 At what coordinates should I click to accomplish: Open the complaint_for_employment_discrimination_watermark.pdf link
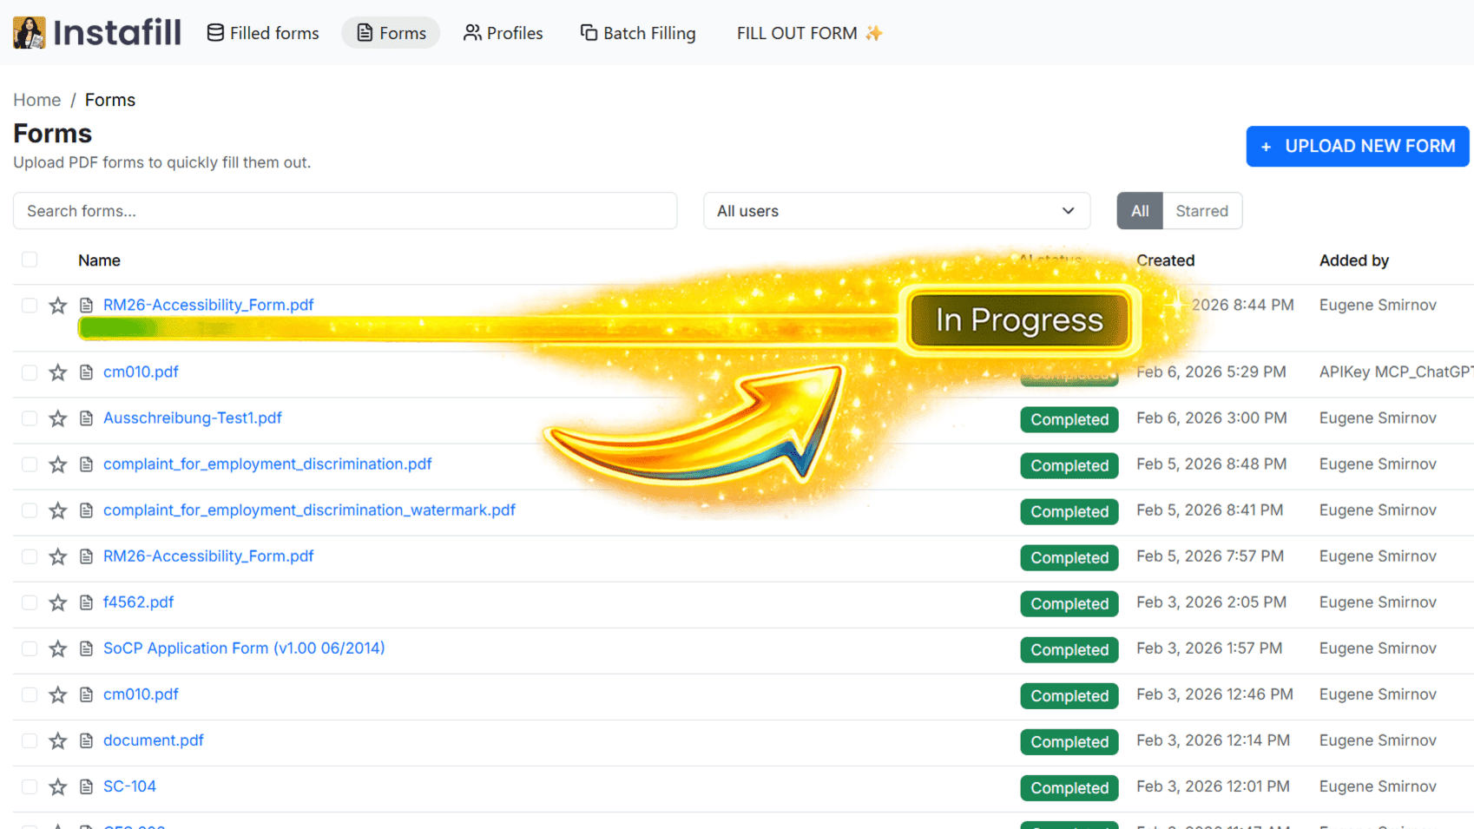[309, 510]
